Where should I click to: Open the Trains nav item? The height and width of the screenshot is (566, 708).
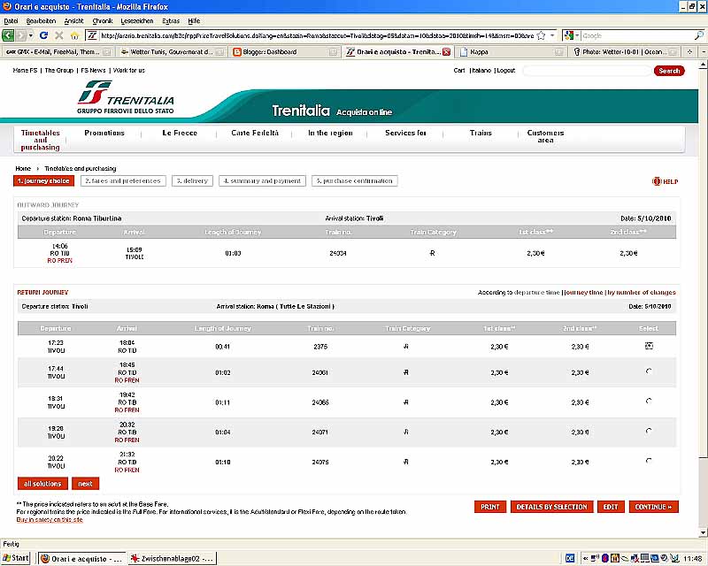pyautogui.click(x=481, y=133)
